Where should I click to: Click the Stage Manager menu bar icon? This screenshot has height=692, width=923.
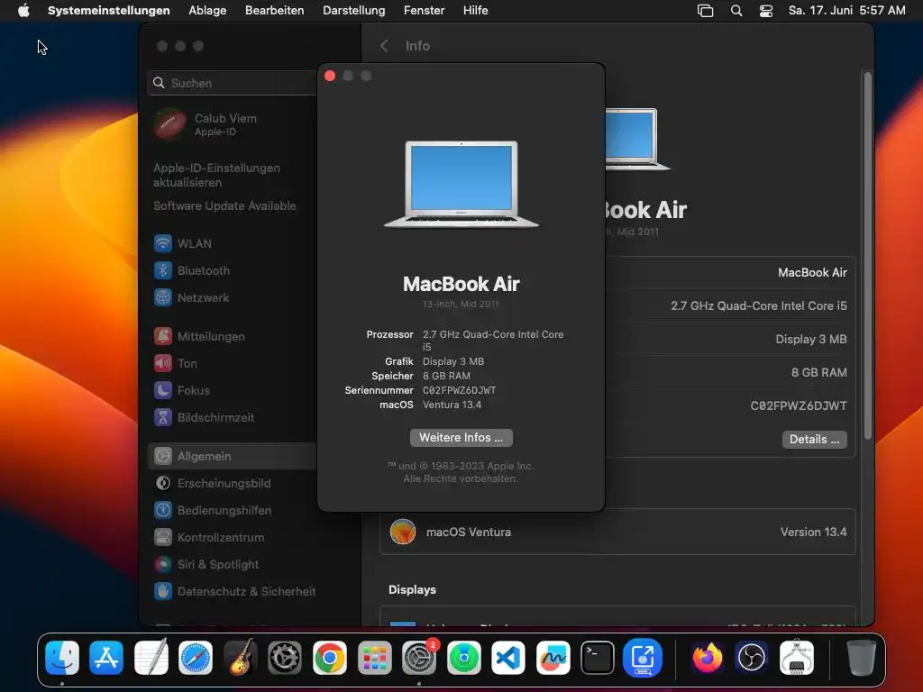point(705,10)
